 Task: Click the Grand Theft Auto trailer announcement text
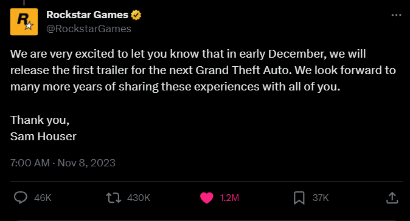(203, 70)
